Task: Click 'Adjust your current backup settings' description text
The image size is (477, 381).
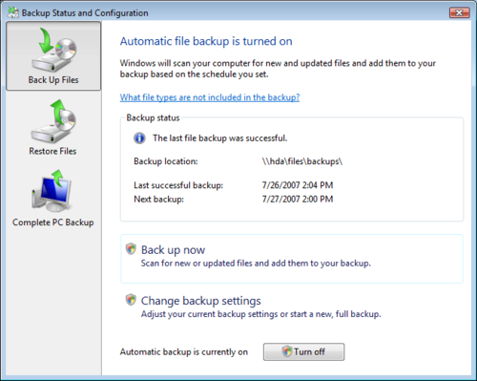Action: click(x=260, y=314)
